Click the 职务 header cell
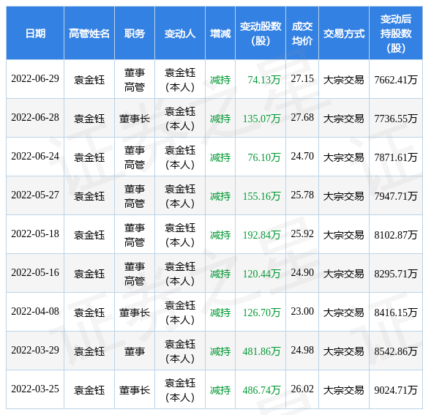The width and height of the screenshot is (423, 415). pyautogui.click(x=135, y=34)
